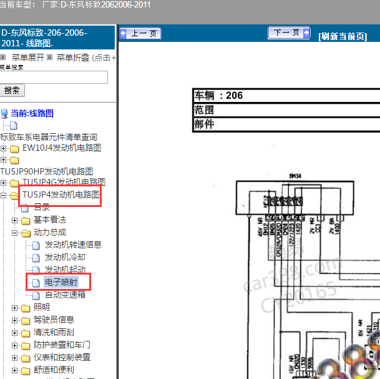The image size is (380, 379).
Task: Click the page icon above 标致车系电器元件清单查询
Action: click(x=13, y=126)
